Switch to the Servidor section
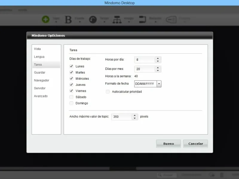The width and height of the screenshot is (239, 179). (46, 88)
